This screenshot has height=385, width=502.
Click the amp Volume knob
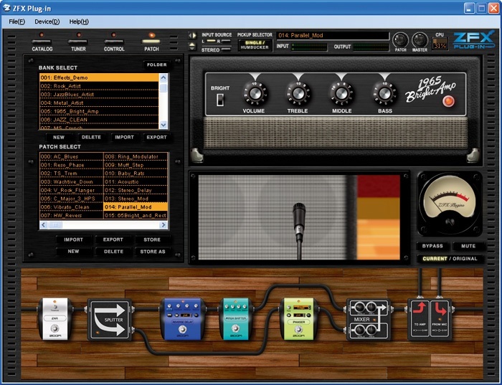254,92
